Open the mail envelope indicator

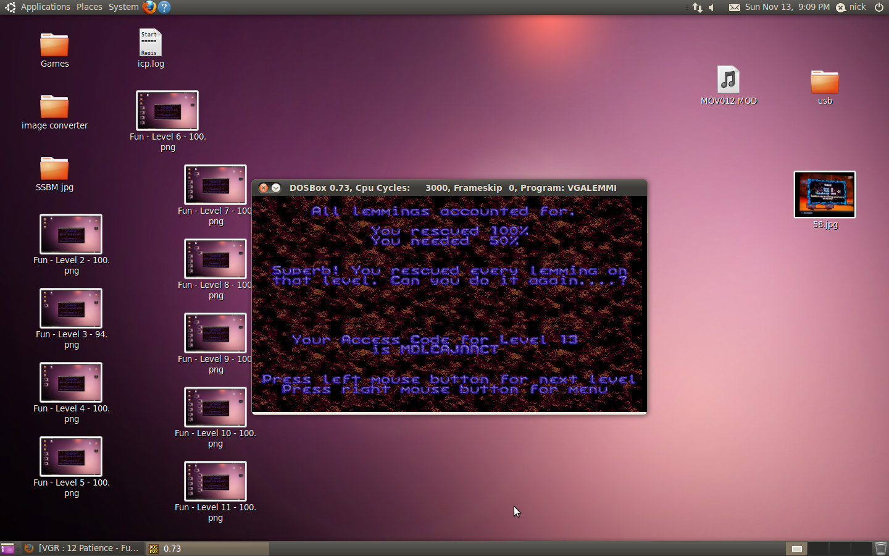click(x=734, y=7)
